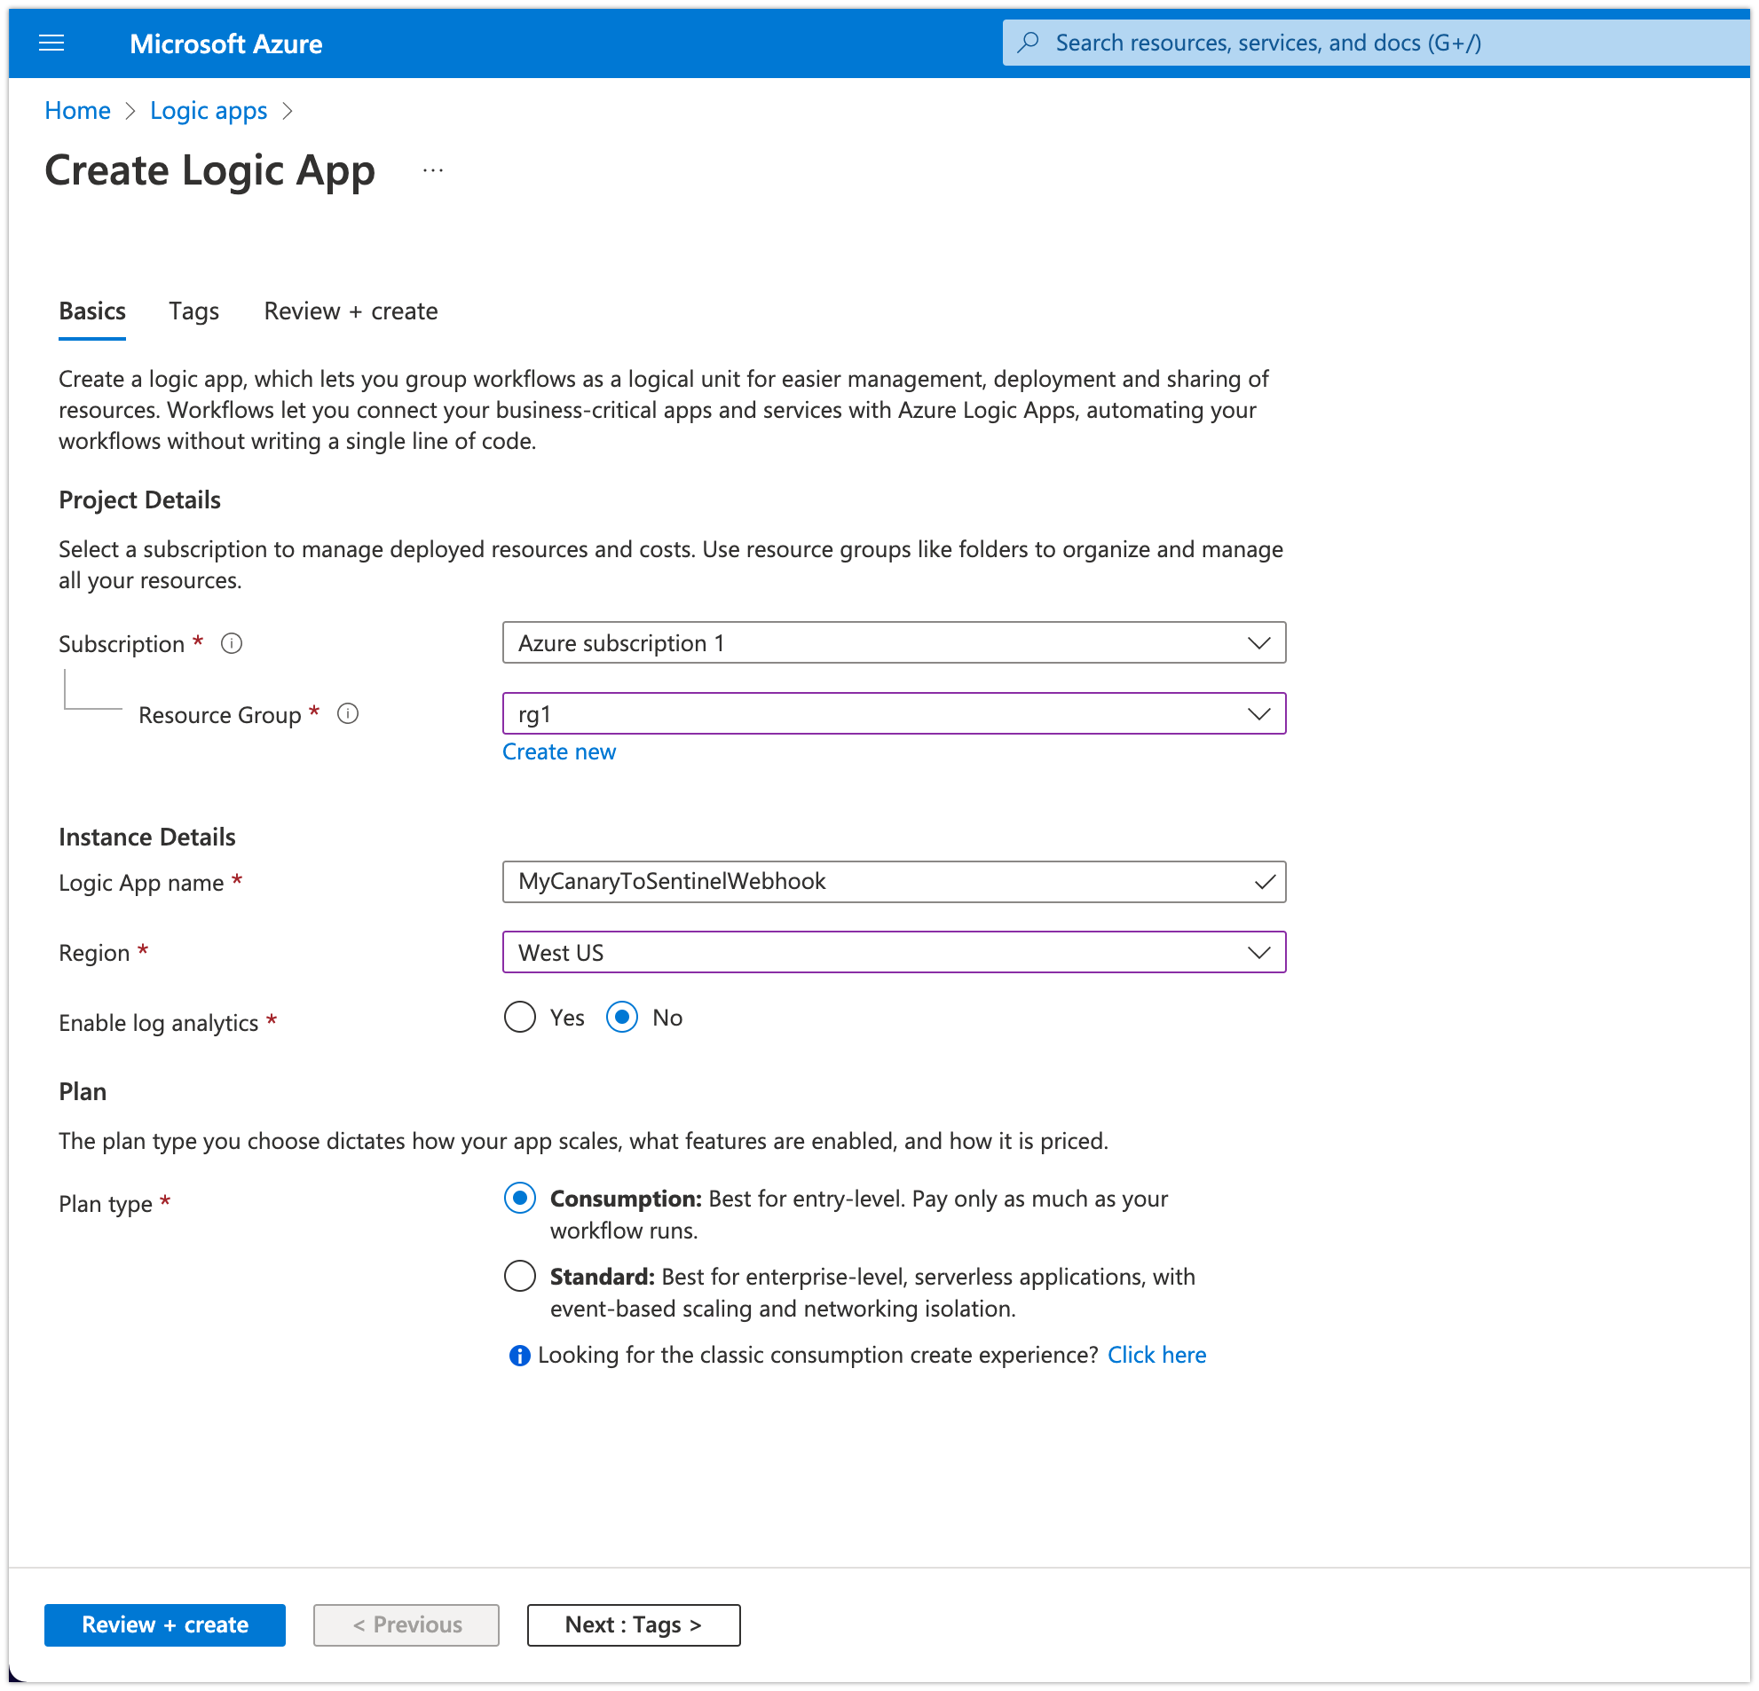Choose the Consumption plan type
Image resolution: width=1759 pixels, height=1691 pixels.
(x=519, y=1199)
